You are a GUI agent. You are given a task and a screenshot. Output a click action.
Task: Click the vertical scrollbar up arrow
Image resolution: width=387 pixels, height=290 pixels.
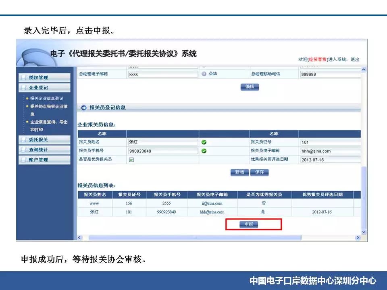[x=364, y=70]
